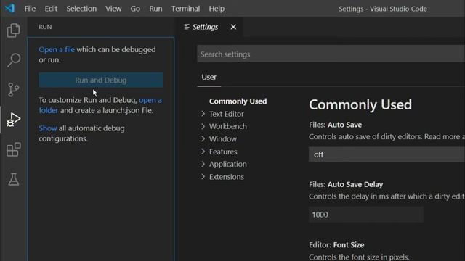Open the Auto Save 'off' dropdown
The height and width of the screenshot is (261, 465).
tap(387, 154)
